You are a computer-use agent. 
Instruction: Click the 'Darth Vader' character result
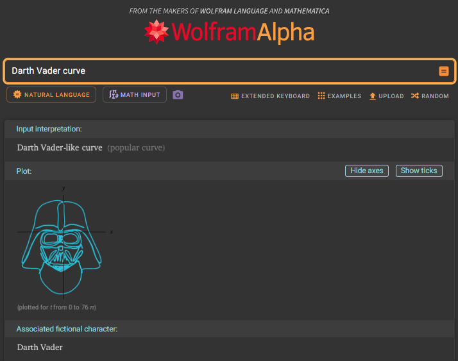(x=40, y=348)
